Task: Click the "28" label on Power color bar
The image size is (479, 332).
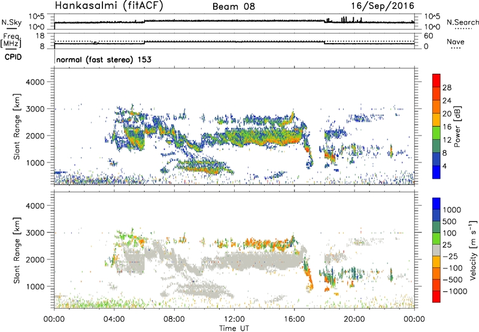Action: coord(447,87)
